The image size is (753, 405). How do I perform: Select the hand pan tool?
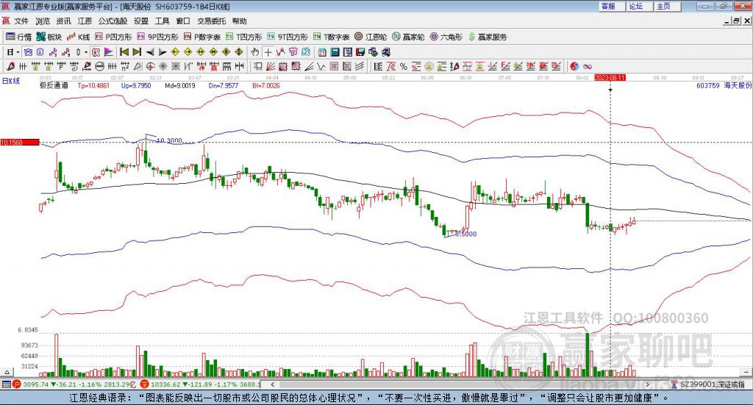pyautogui.click(x=254, y=52)
